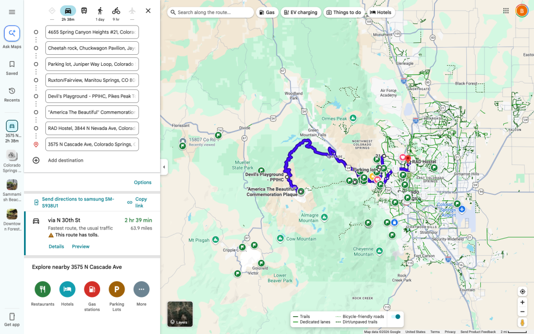Explore nearby Restaurants

click(43, 289)
